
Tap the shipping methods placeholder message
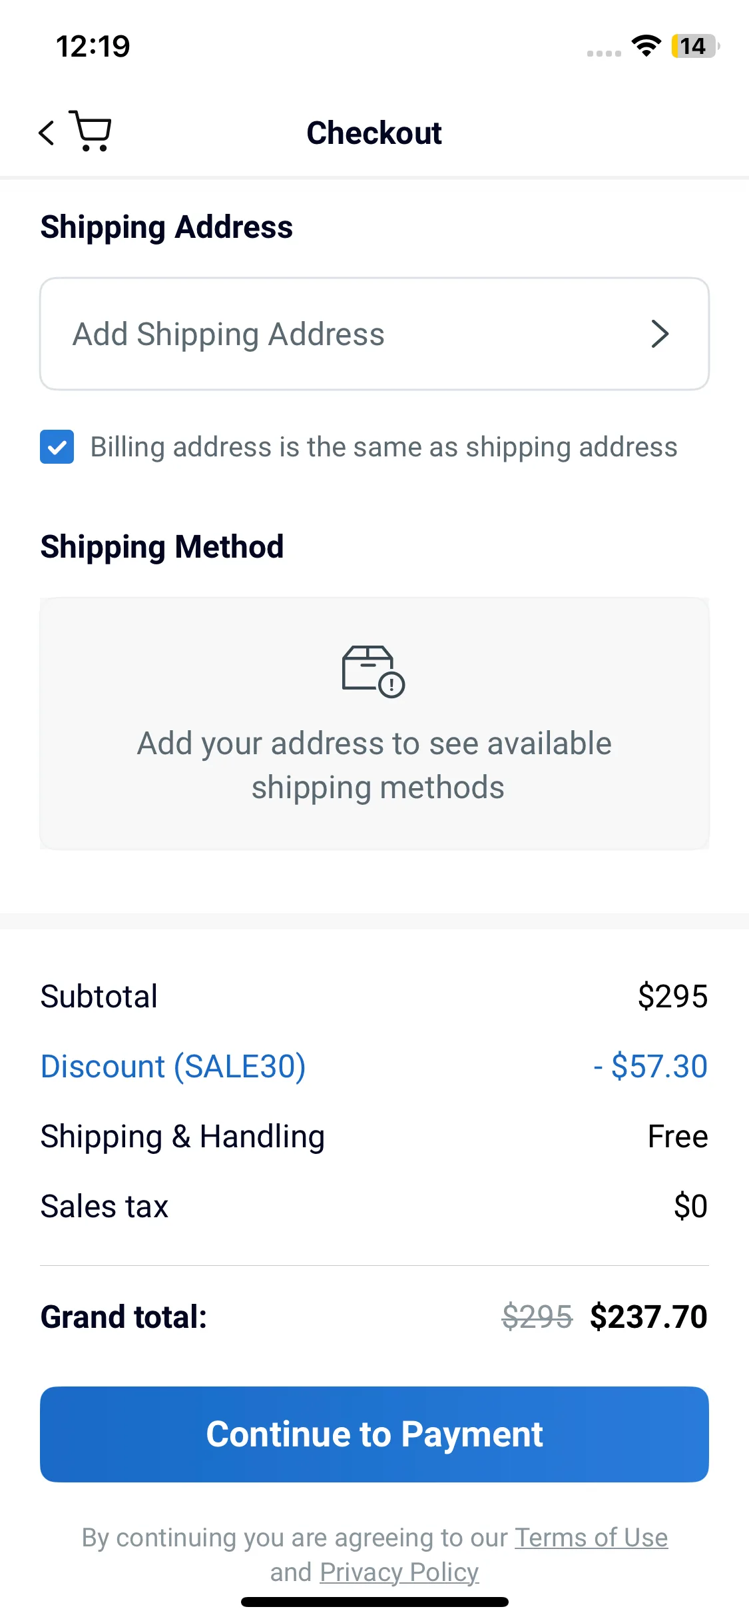(374, 765)
